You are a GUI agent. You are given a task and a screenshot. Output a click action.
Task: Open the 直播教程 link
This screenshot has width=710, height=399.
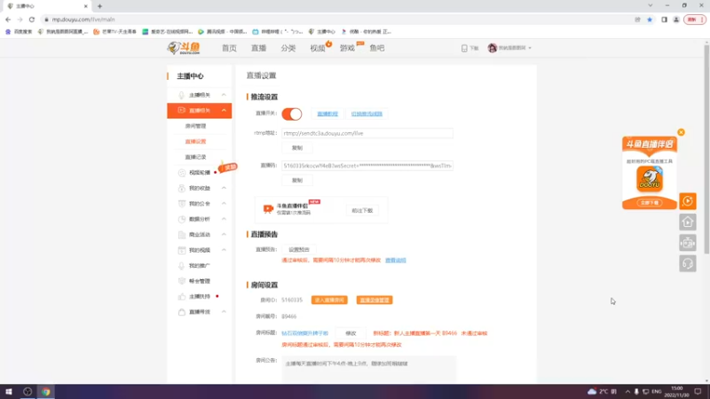point(327,114)
